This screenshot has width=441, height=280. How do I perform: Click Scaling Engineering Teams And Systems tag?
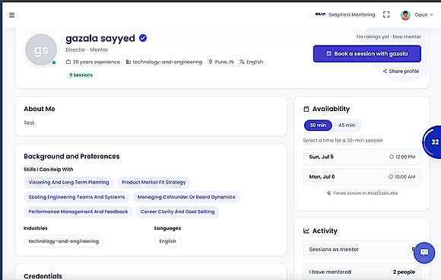pyautogui.click(x=77, y=197)
